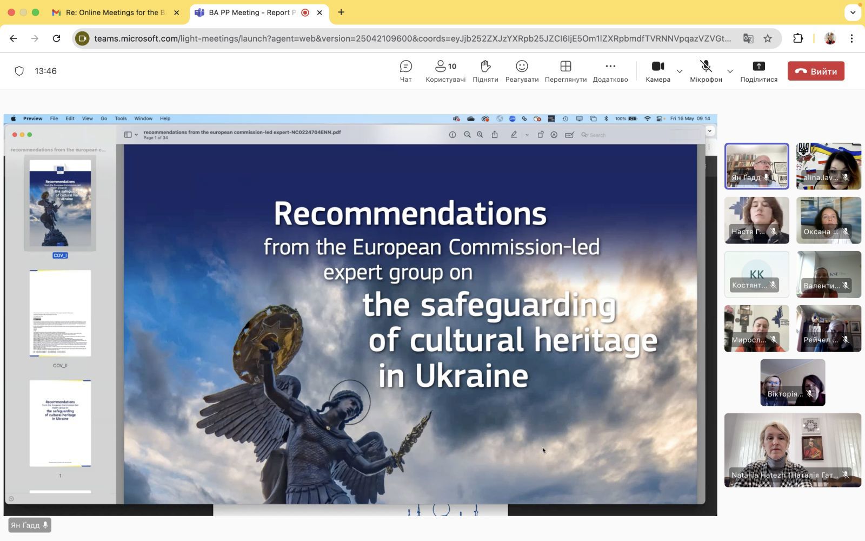Toggle the Мікрофон mute state

click(x=706, y=71)
